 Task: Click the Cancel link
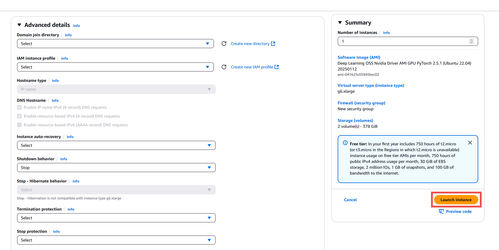click(x=350, y=200)
